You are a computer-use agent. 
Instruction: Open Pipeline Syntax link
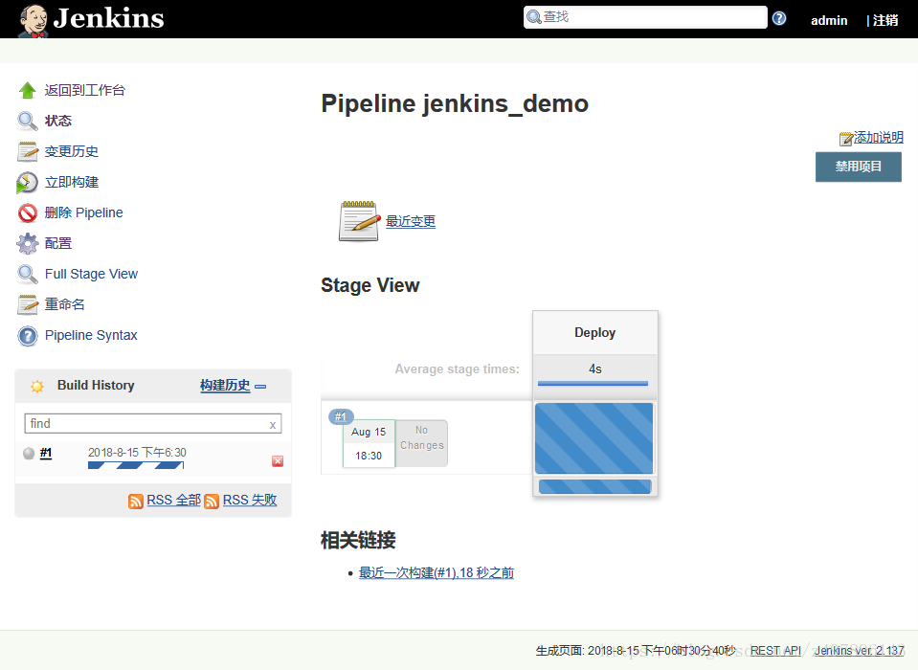coord(91,335)
